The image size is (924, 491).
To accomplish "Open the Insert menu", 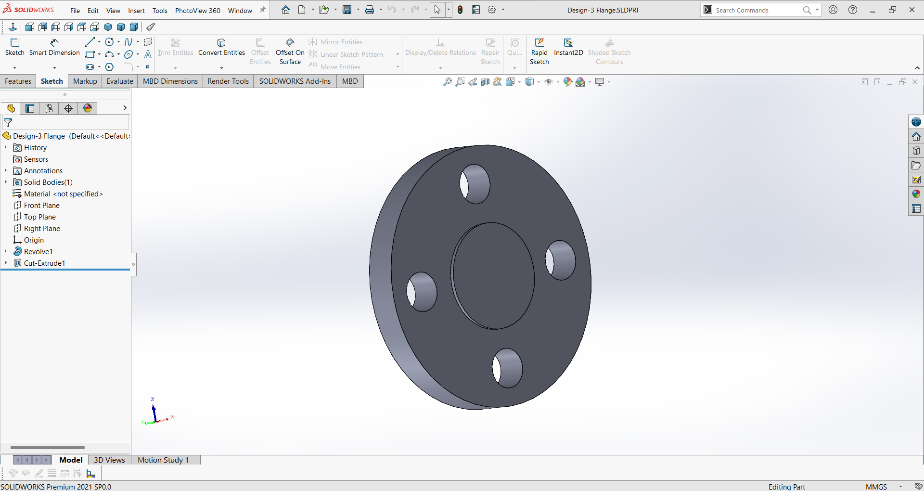I will pos(136,10).
